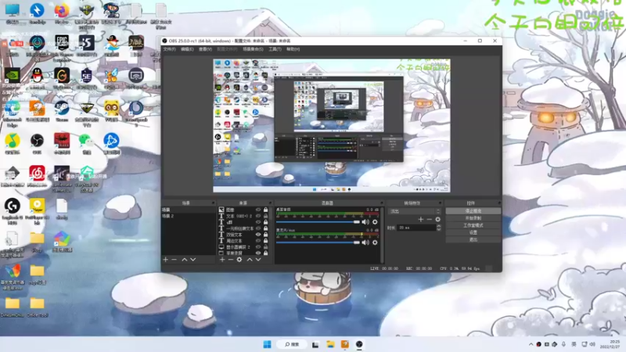This screenshot has width=626, height=352.
Task: Click the OBS icon in the taskbar
Action: pos(359,344)
